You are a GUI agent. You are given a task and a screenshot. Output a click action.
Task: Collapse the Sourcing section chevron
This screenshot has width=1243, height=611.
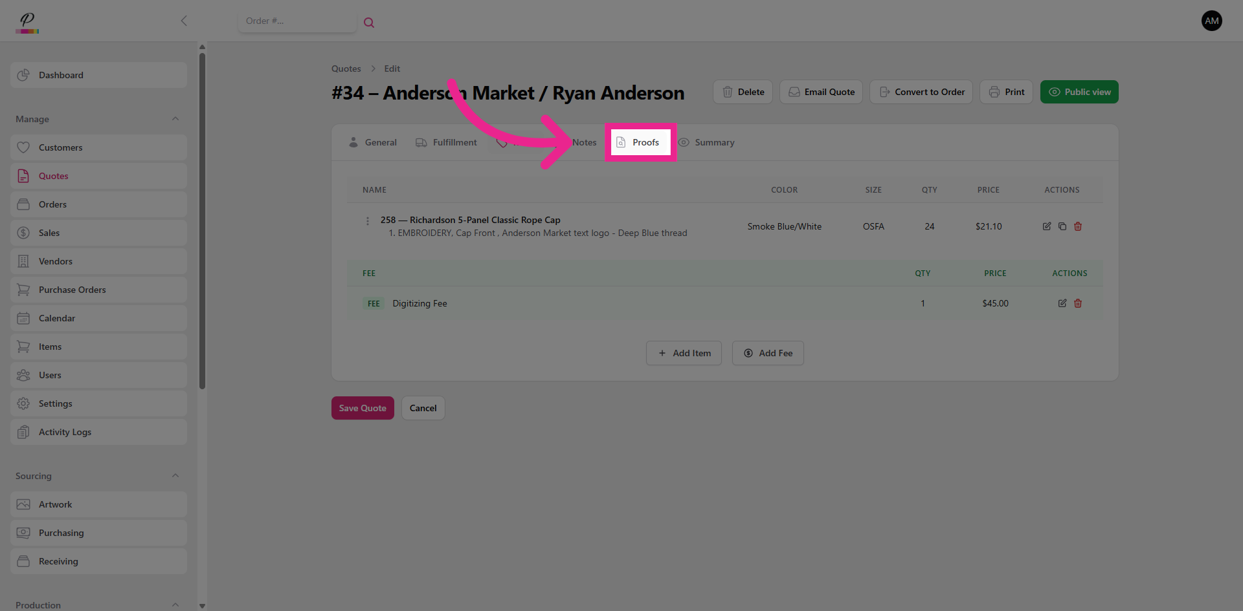click(175, 476)
